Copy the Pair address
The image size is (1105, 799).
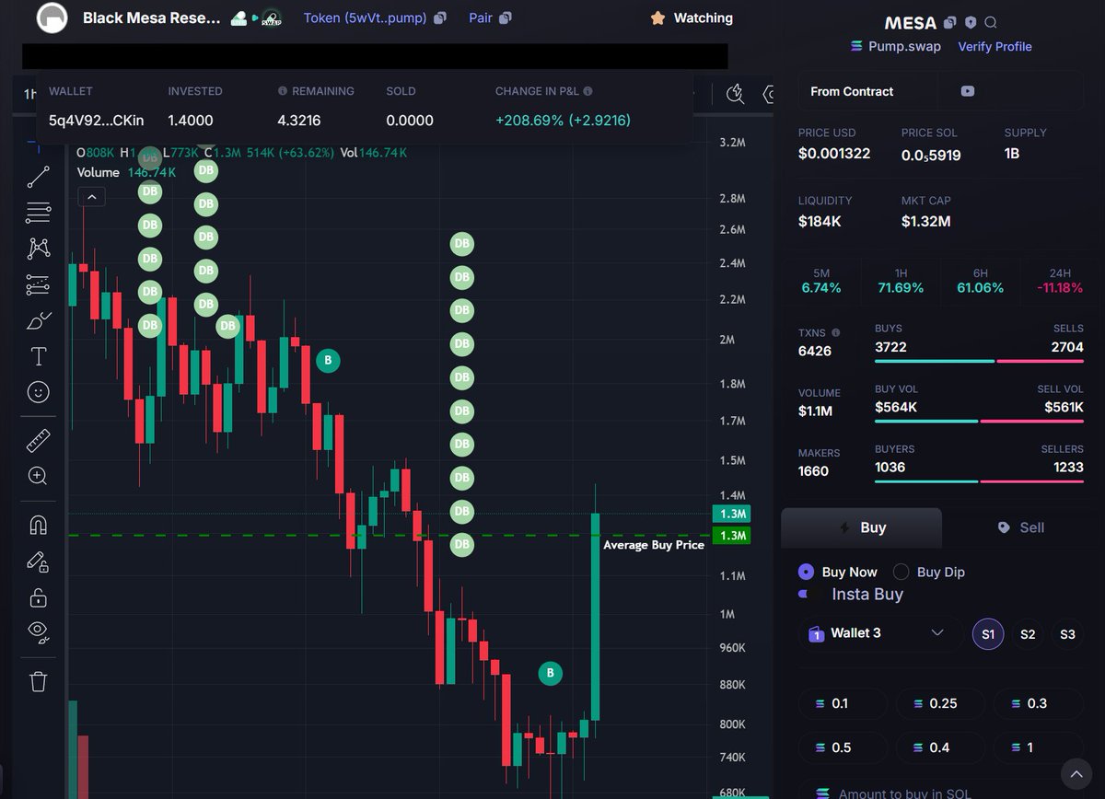[506, 18]
